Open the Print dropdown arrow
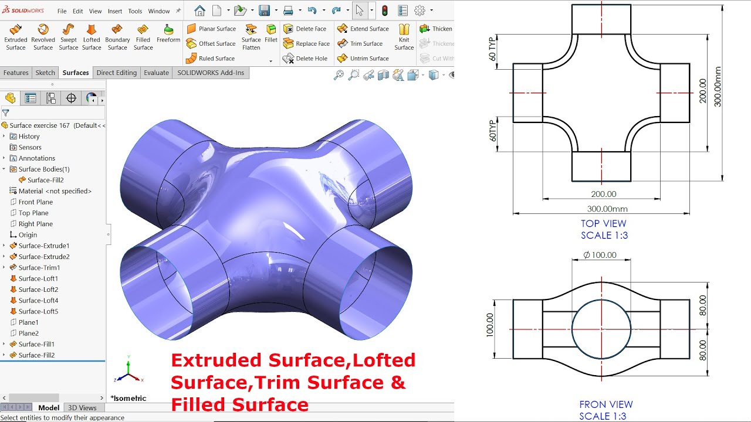Screen dimensions: 751x422 [x=300, y=11]
